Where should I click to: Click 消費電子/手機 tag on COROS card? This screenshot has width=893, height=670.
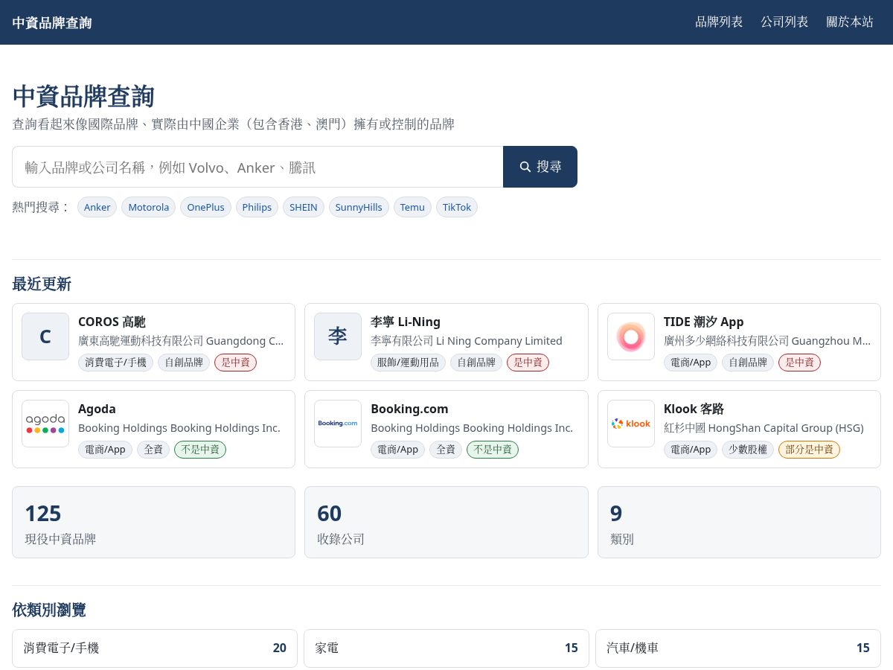click(115, 363)
